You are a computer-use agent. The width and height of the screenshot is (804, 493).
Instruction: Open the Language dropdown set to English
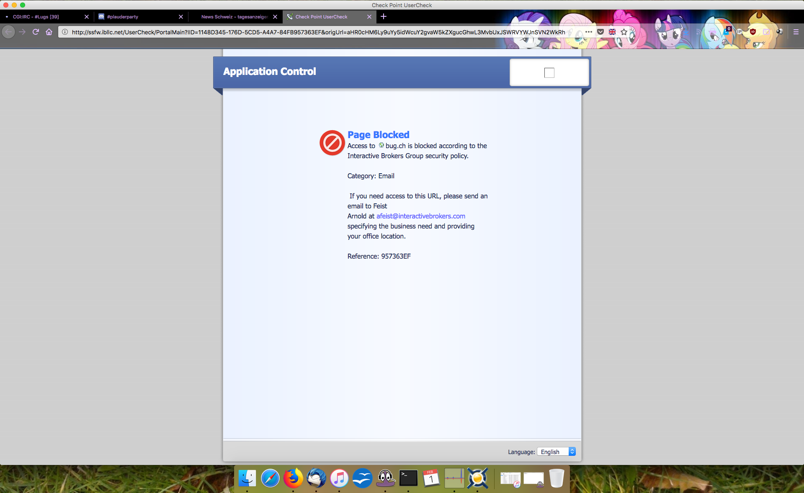(557, 452)
